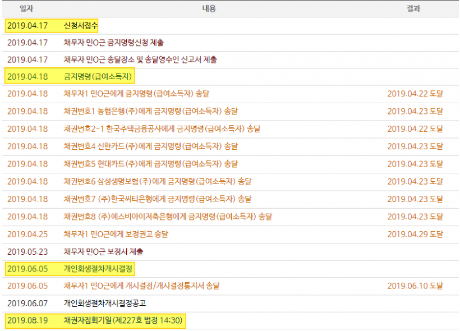Viewport: 460px width, 331px height.
Task: Select the 신청서접수 row
Action: [231, 26]
